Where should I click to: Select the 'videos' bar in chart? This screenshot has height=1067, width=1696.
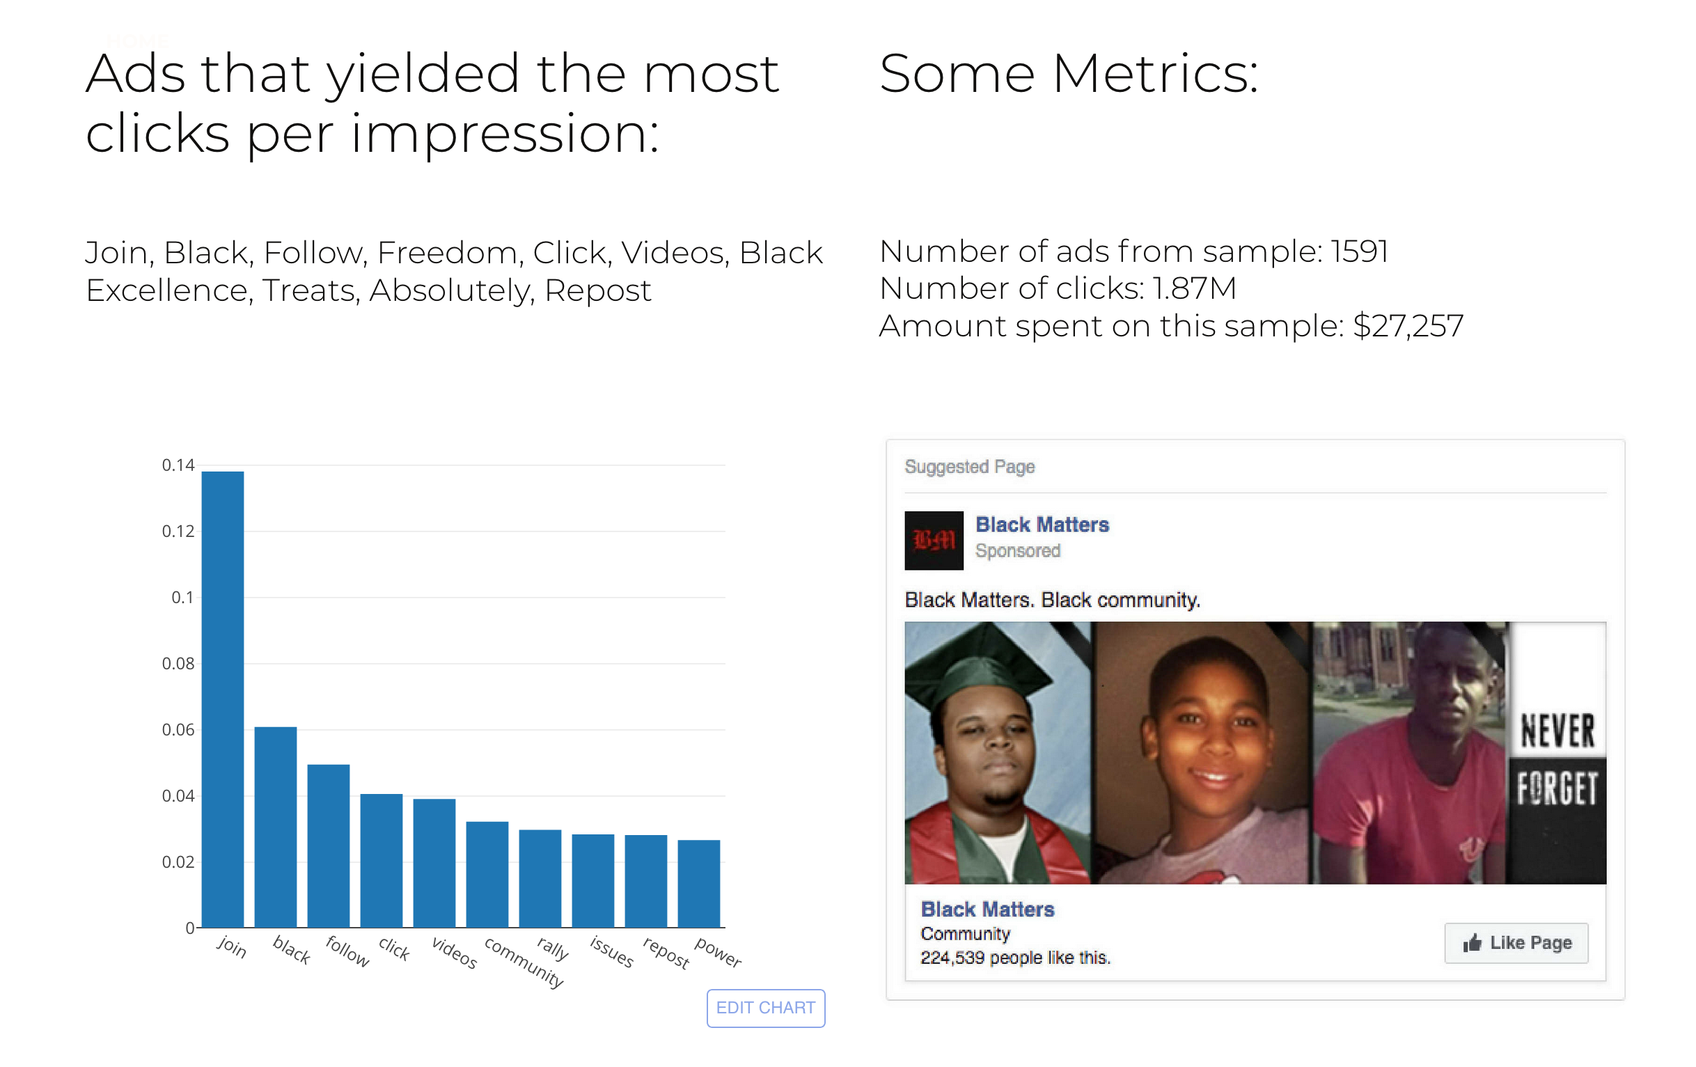pyautogui.click(x=434, y=864)
